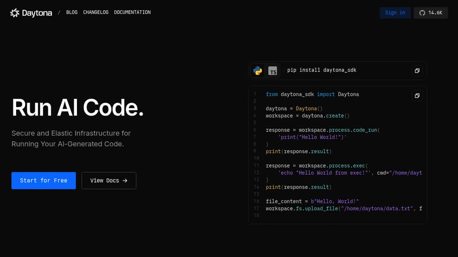Screen dimensions: 458x257
Task: Click the Daytona wordmark to go home
Action: (x=38, y=12)
